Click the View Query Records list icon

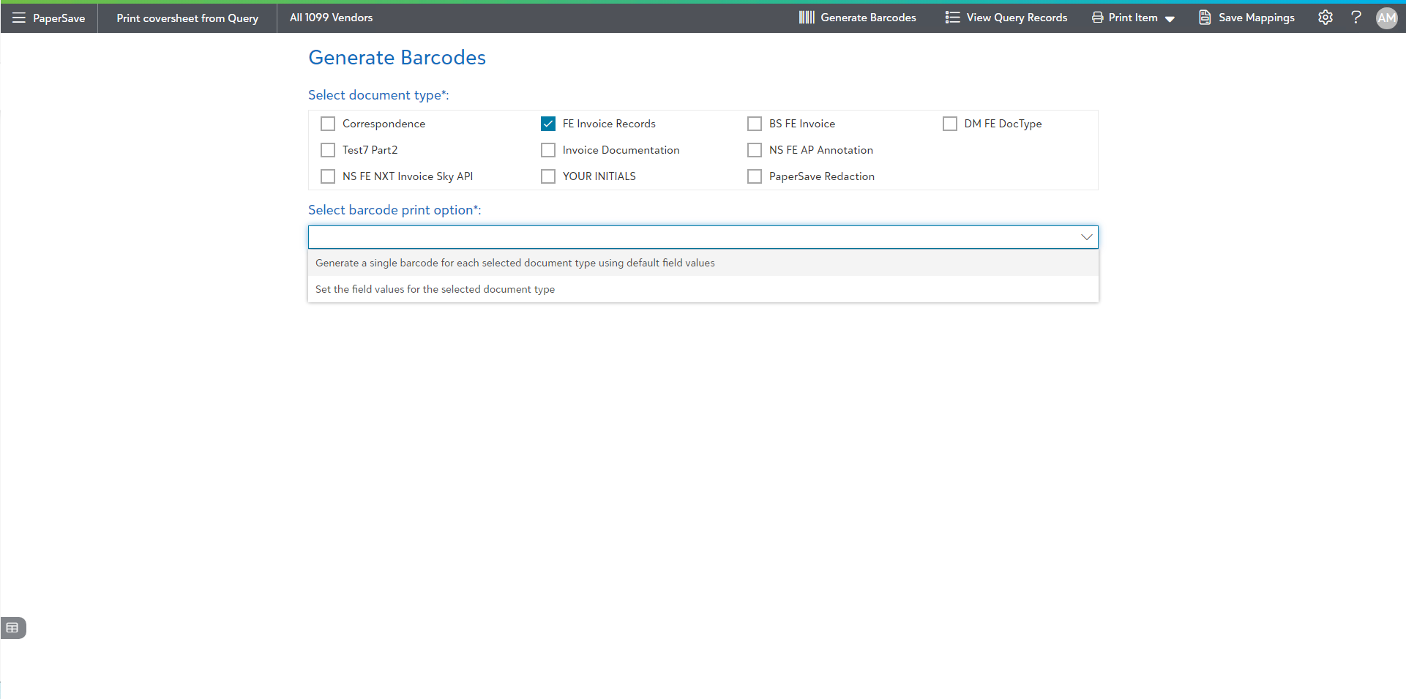[951, 18]
